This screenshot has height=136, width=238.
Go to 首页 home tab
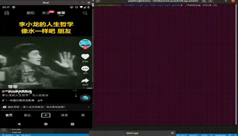[9, 115]
